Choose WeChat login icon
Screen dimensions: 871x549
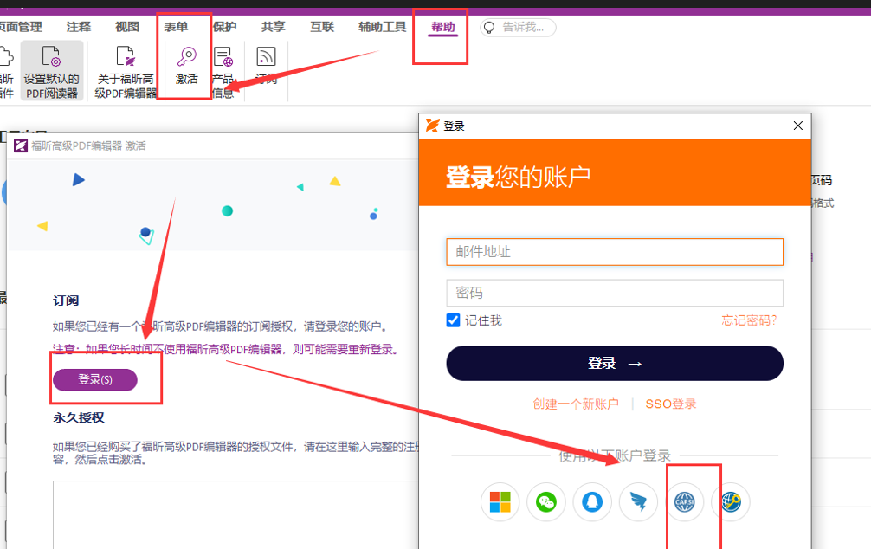point(546,502)
